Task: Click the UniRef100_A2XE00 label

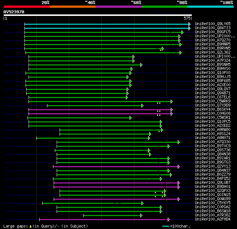Action: point(213,85)
